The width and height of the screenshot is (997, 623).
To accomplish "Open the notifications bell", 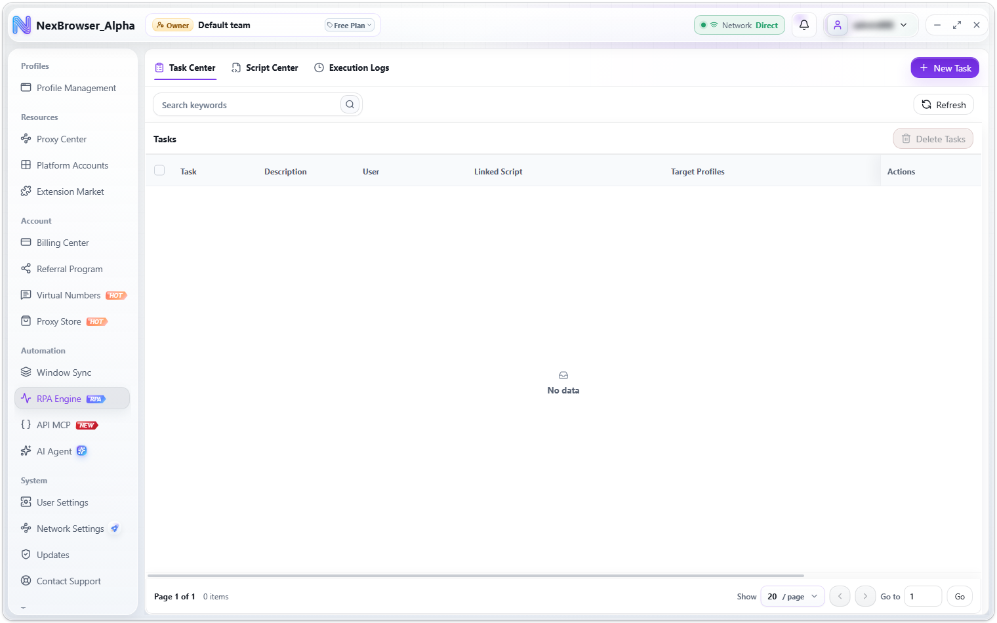I will click(x=804, y=25).
